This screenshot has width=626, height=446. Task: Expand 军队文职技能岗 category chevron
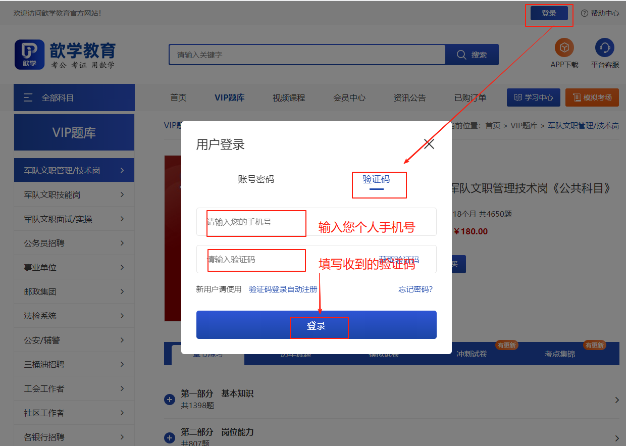[122, 194]
